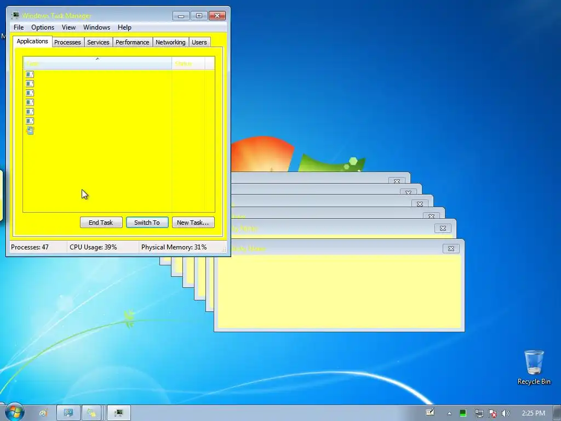Click the green CPU meter tray icon
The height and width of the screenshot is (421, 561).
(x=462, y=413)
